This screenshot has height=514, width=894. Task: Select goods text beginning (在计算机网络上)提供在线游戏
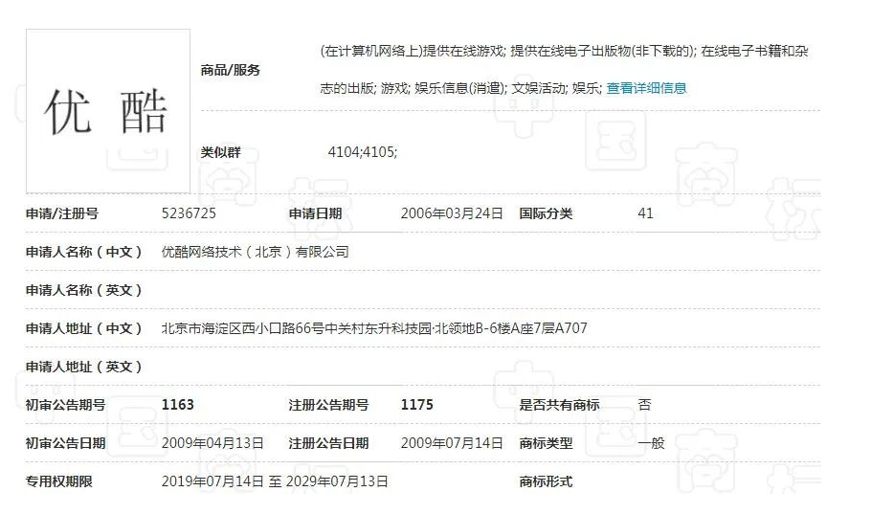(x=565, y=52)
